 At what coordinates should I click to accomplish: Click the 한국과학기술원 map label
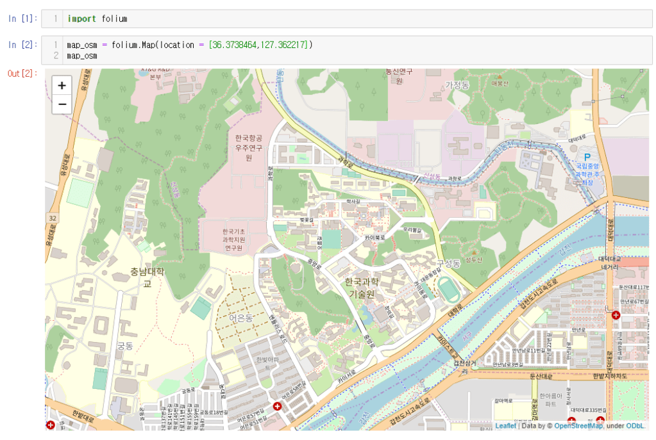click(x=362, y=288)
